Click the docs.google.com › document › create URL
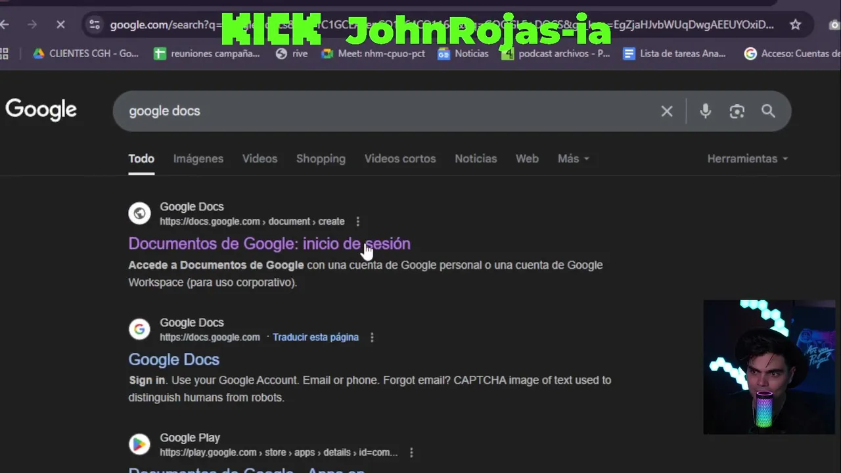Viewport: 841px width, 473px height. [252, 221]
